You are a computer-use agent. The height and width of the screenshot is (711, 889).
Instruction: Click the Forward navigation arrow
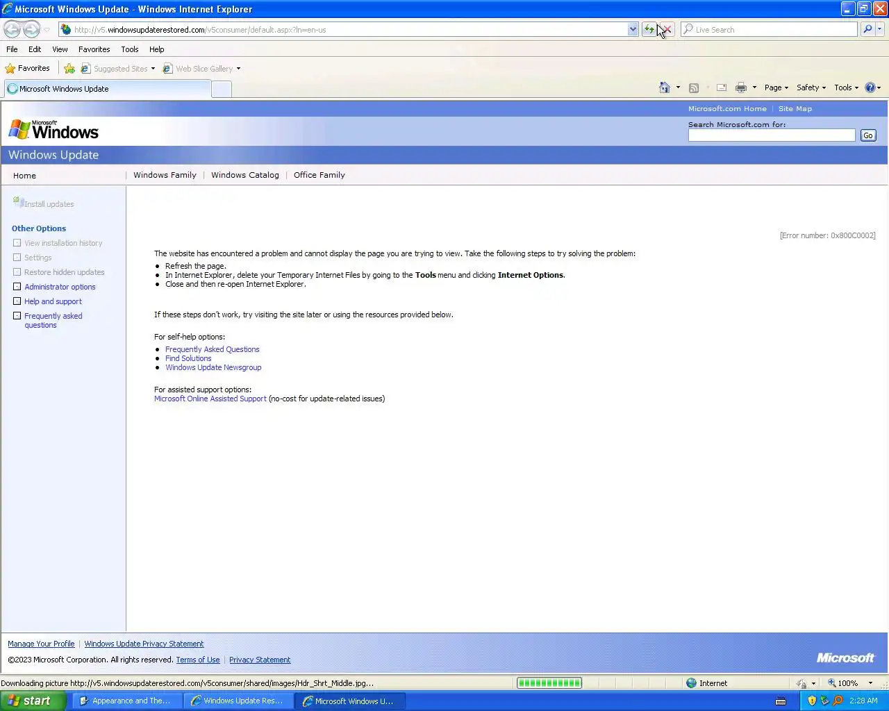[x=32, y=29]
